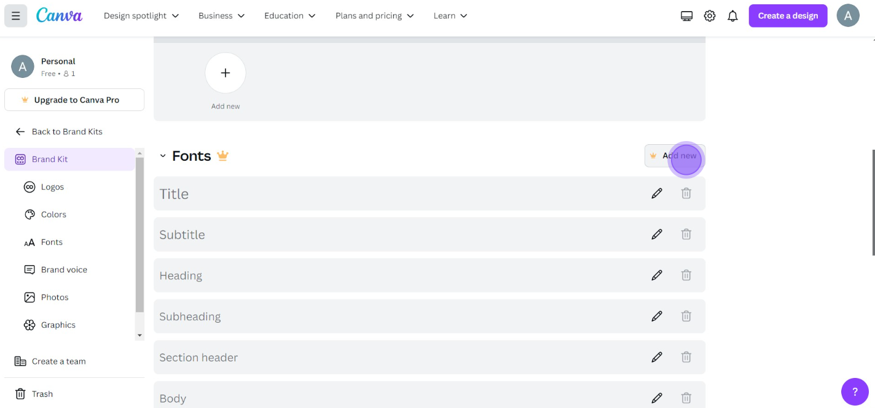Image resolution: width=875 pixels, height=408 pixels.
Task: Click Upgrade to Canva Pro
Action: pyautogui.click(x=74, y=99)
